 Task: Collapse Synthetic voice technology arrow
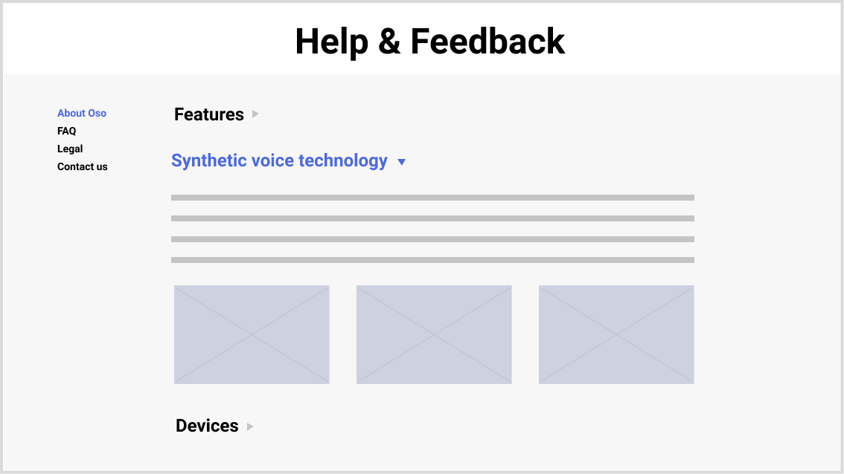coord(402,162)
